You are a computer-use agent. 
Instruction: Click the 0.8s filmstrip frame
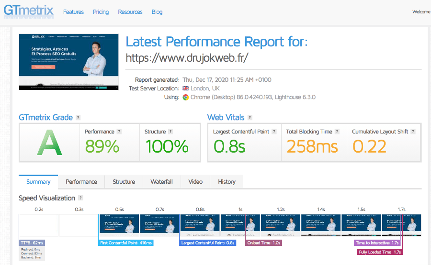tap(200, 225)
